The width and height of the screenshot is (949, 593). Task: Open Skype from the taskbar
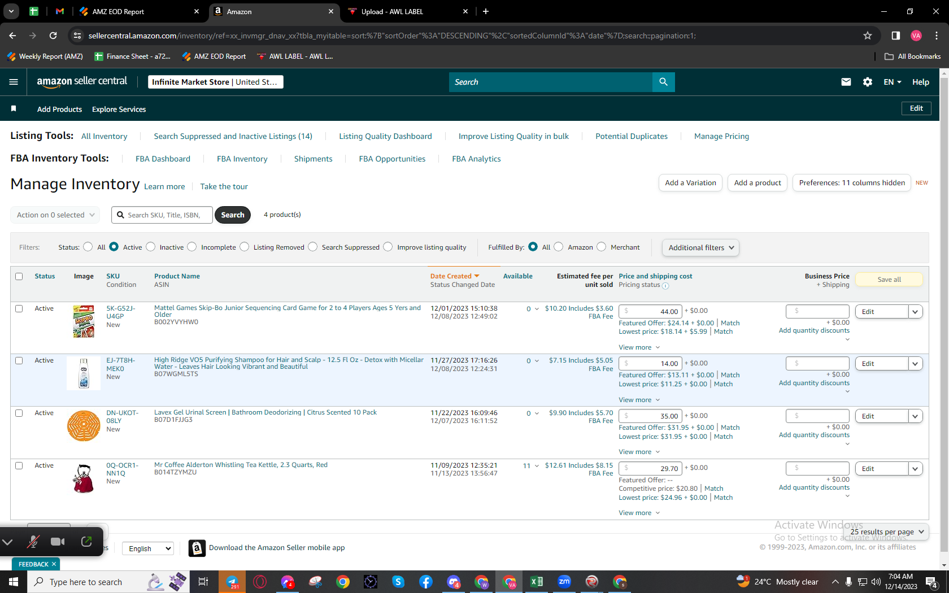point(398,582)
